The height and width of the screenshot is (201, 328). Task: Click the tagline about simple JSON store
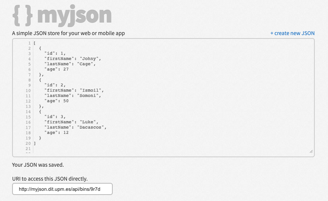tap(68, 33)
